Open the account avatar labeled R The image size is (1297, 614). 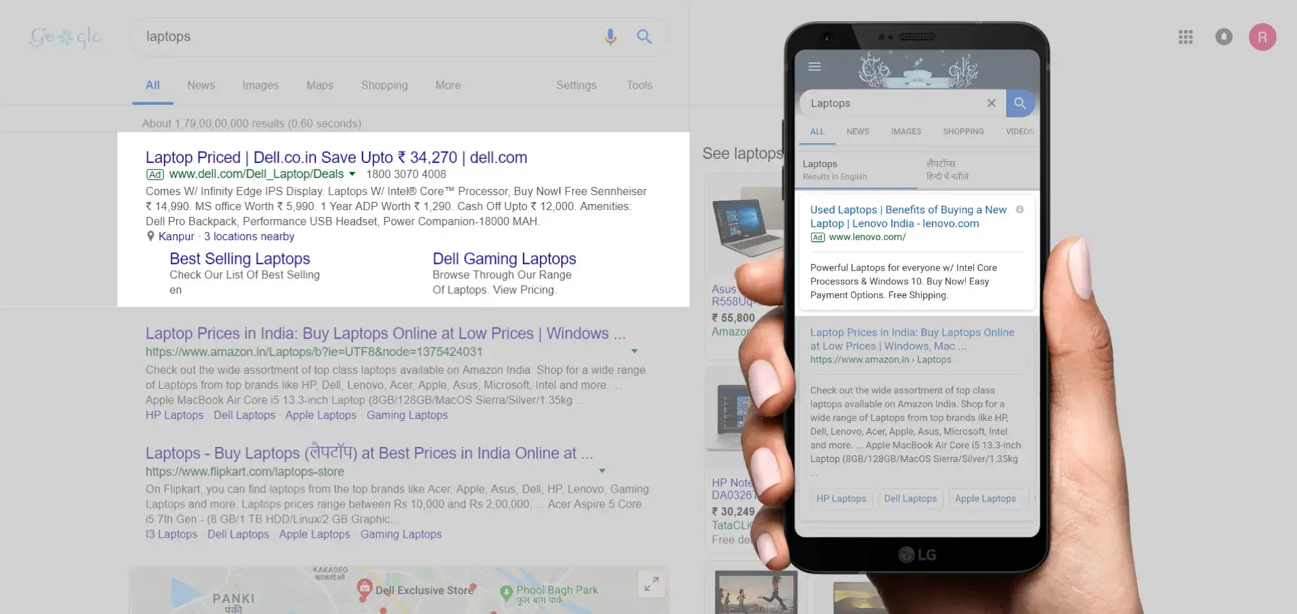pyautogui.click(x=1262, y=37)
